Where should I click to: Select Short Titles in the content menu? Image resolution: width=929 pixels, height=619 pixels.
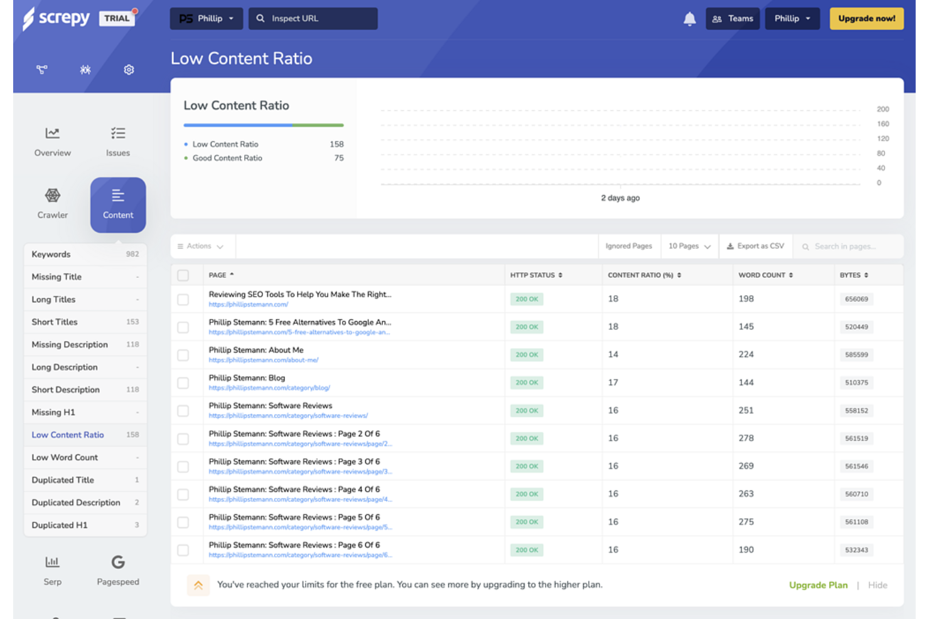85,322
